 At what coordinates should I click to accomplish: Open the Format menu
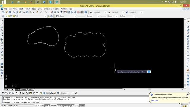point(27,9)
